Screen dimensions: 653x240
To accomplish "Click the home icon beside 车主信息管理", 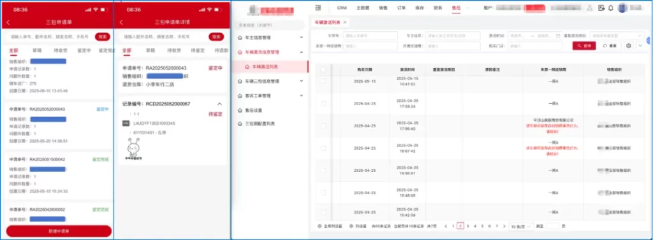I will point(240,38).
